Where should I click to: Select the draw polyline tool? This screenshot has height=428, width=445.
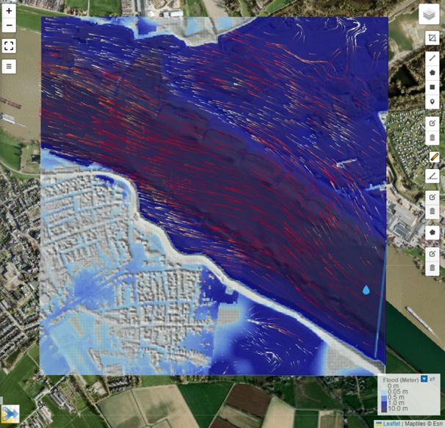coord(432,57)
